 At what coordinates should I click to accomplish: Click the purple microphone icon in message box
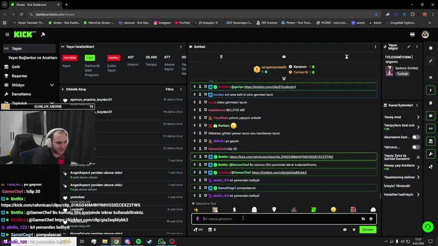[197, 219]
